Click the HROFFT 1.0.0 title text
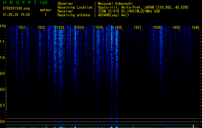The height and width of the screenshot is (128, 202). (x=25, y=3)
